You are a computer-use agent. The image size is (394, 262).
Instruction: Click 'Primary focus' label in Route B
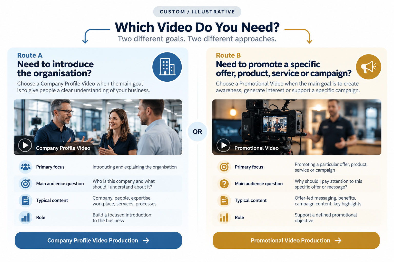[249, 167]
